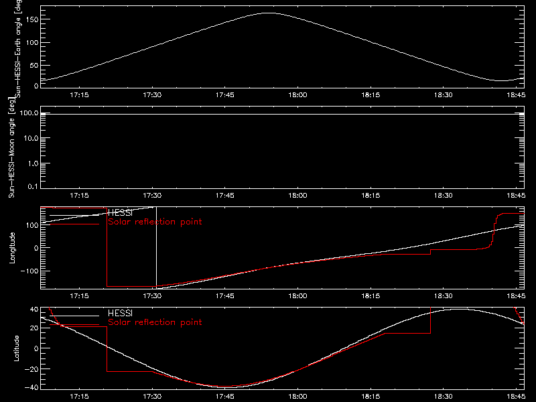Select the -20 tick on Latitude plot
The height and width of the screenshot is (402, 536).
(x=31, y=369)
